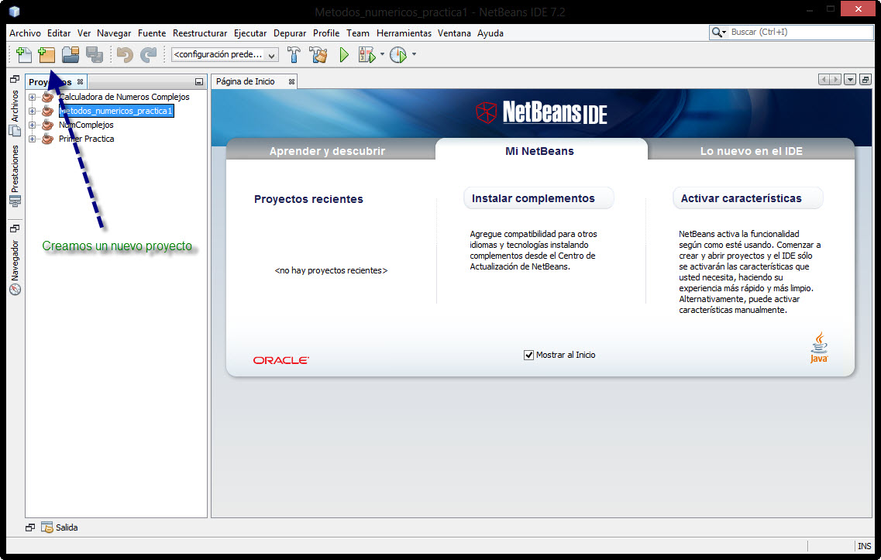Click restore icon above Archivos sidebar

pos(15,79)
